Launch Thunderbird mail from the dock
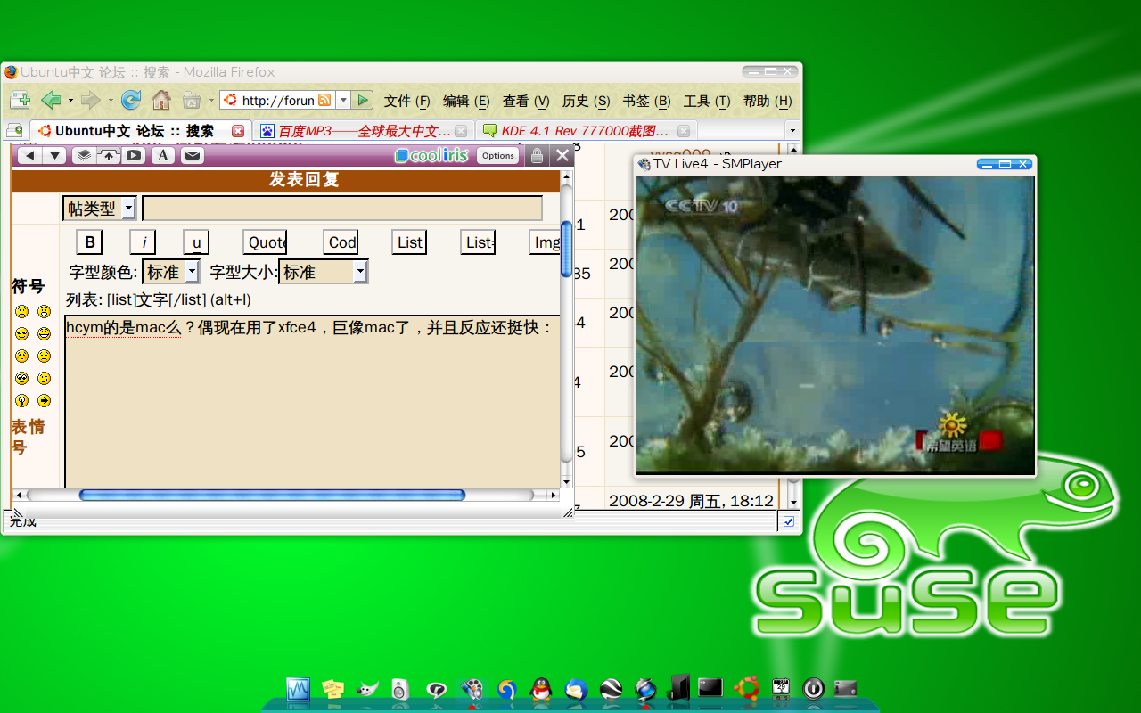The height and width of the screenshot is (713, 1141). tap(576, 689)
